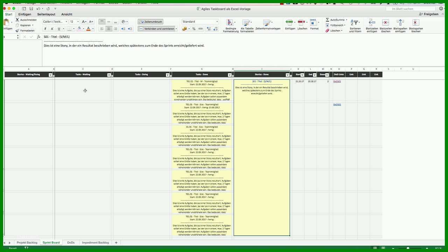Cut selection with Ausschneiden scissors
448x252 pixels.
pyautogui.click(x=26, y=20)
